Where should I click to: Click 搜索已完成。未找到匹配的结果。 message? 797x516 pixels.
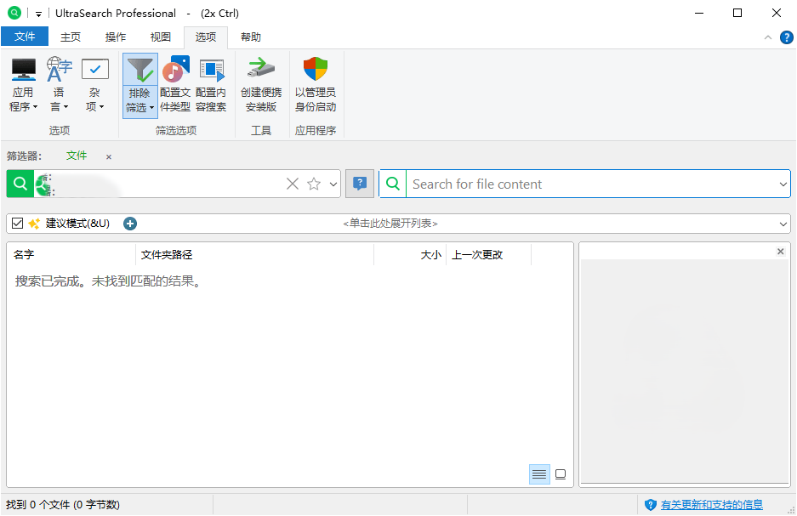108,281
